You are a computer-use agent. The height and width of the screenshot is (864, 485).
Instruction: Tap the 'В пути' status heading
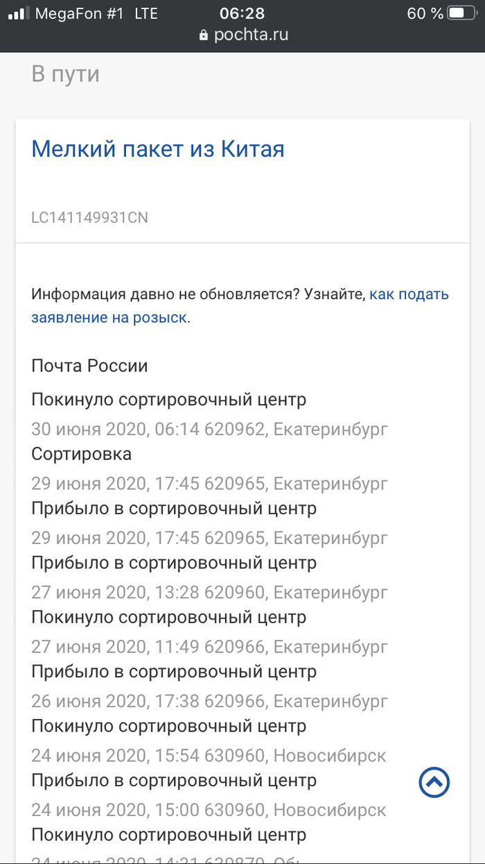65,74
